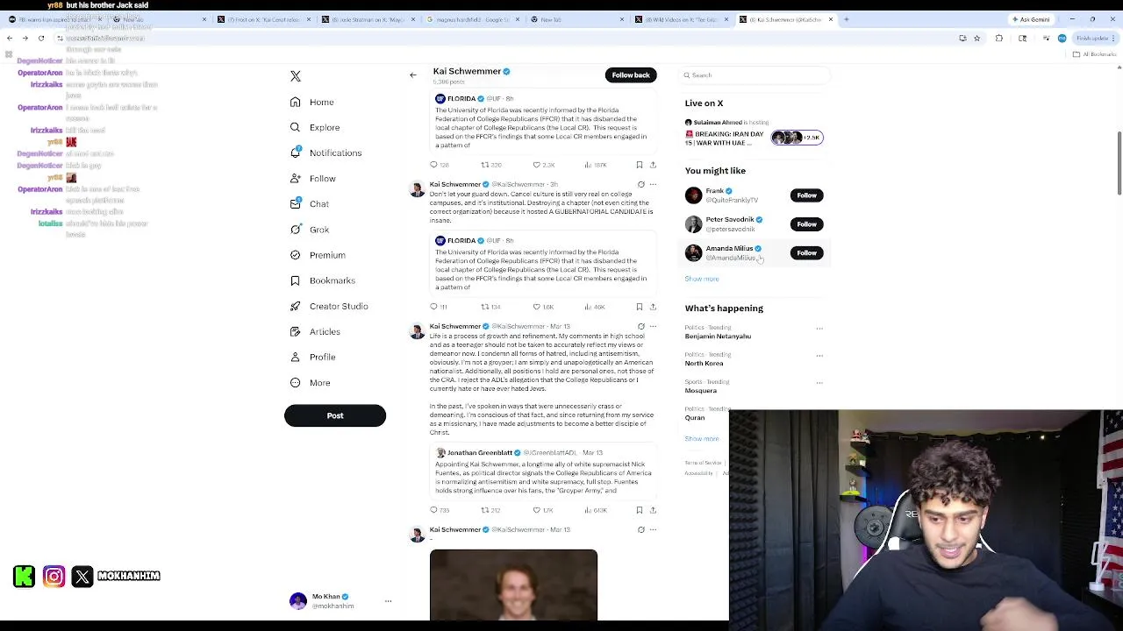Click Show more under You might like
The image size is (1123, 631).
[x=702, y=279]
